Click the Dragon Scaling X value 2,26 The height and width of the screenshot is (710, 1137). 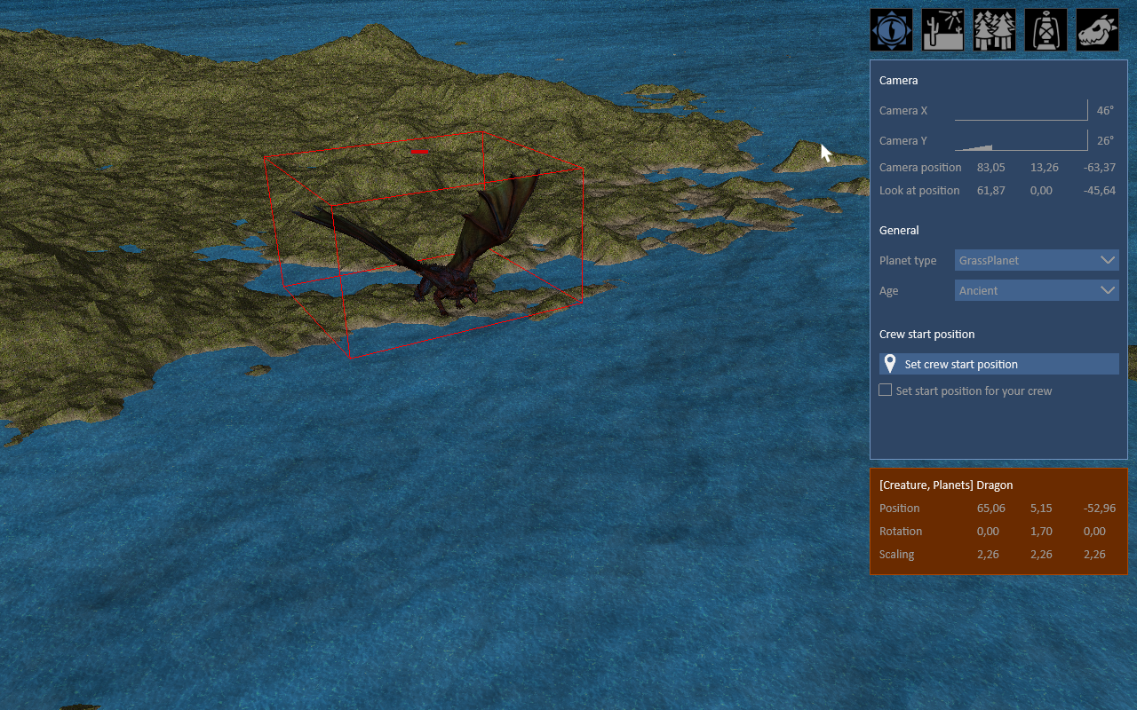click(x=988, y=555)
